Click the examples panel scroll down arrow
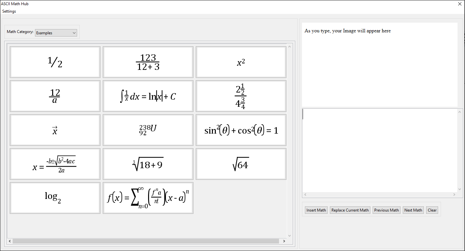The height and width of the screenshot is (251, 465). point(290,236)
